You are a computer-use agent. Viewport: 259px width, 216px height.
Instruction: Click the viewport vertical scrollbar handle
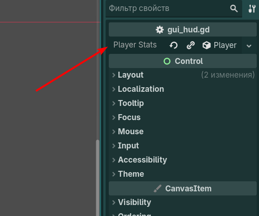pos(97,178)
